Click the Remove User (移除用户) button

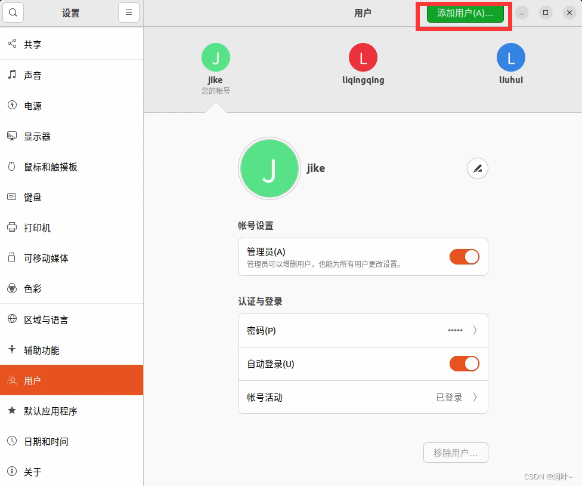(x=456, y=453)
